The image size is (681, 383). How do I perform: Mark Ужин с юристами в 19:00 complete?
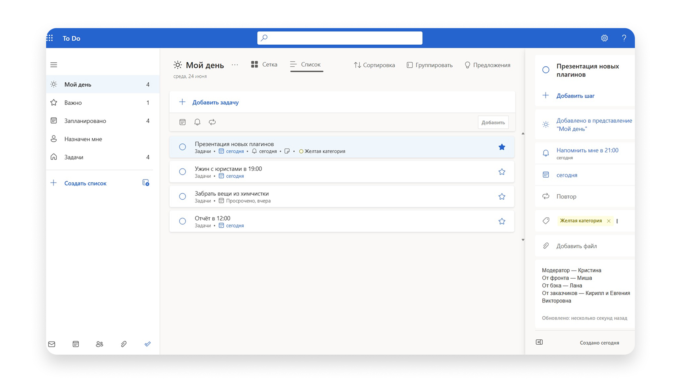point(182,172)
